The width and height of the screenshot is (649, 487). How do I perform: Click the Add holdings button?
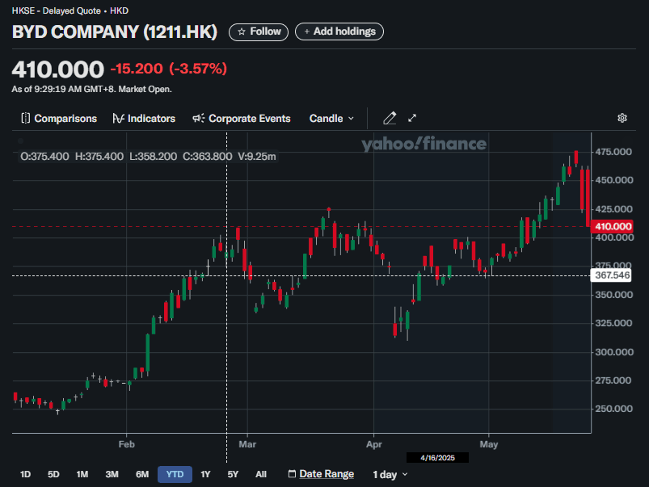(339, 31)
